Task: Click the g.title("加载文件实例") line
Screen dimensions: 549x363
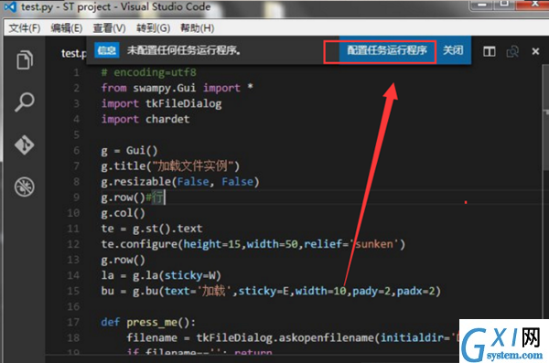Action: (x=170, y=165)
